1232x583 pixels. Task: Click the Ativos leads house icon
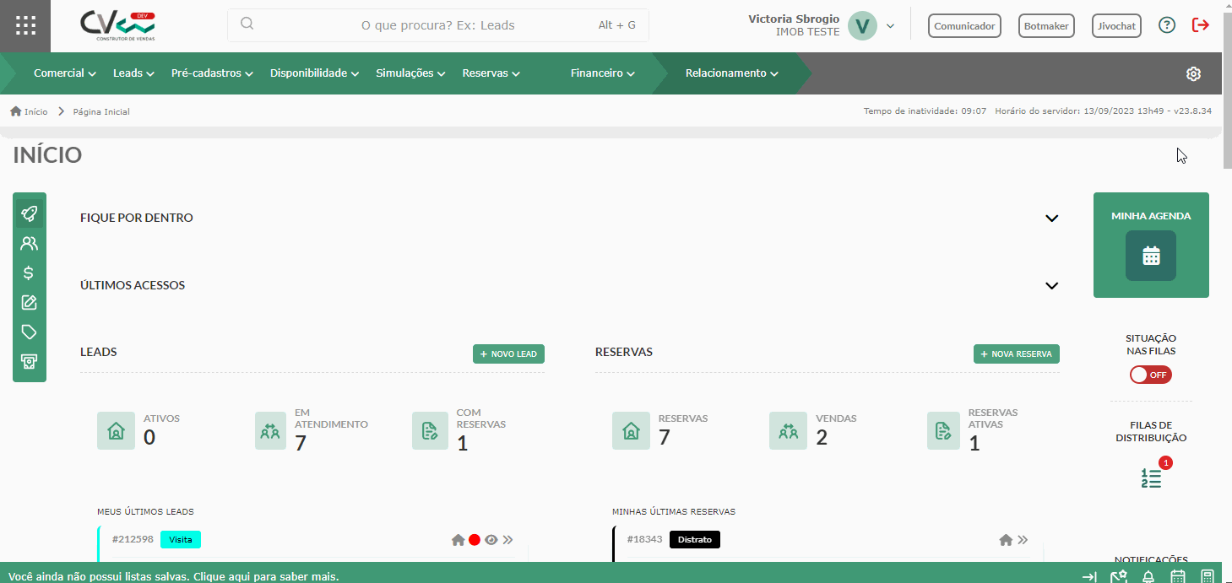point(116,430)
